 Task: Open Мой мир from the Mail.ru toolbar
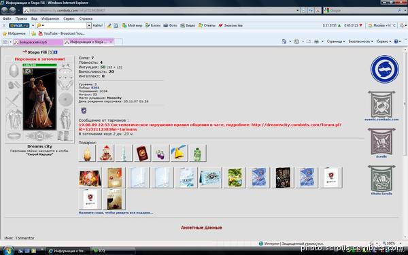pyautogui.click(x=132, y=26)
